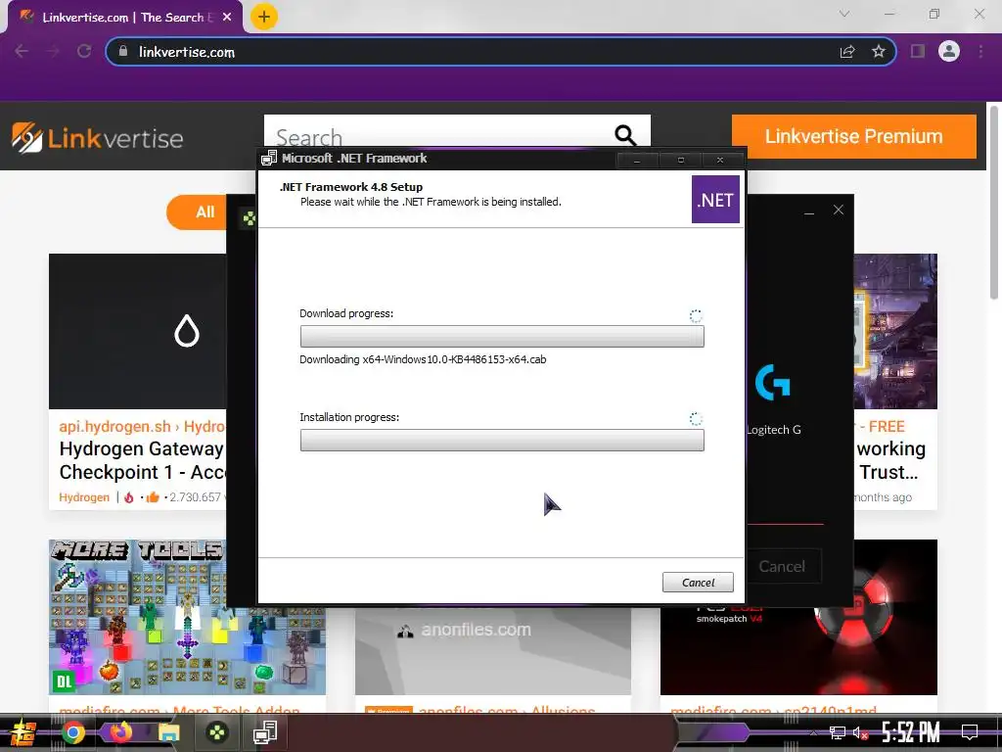
Task: Click the green clover taskbar app
Action: tap(216, 732)
